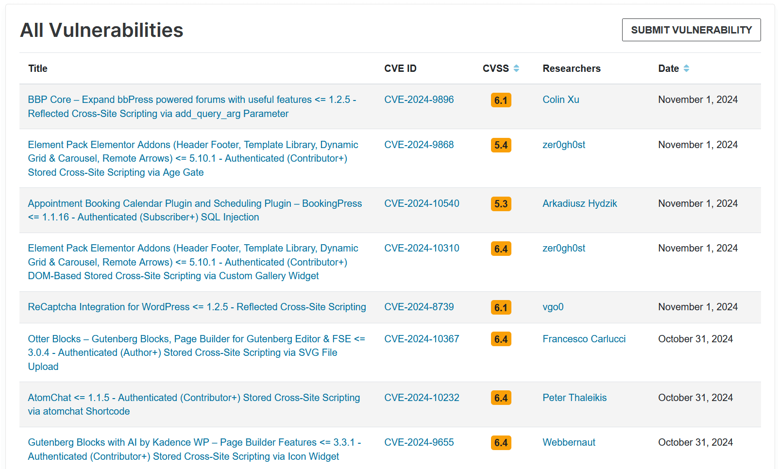
Task: Open ReCaptcha Integration for WordPress vulnerability
Action: [197, 307]
